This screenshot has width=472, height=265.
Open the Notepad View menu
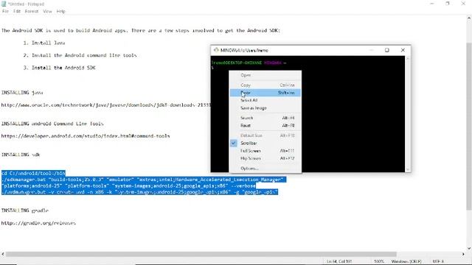[47, 11]
